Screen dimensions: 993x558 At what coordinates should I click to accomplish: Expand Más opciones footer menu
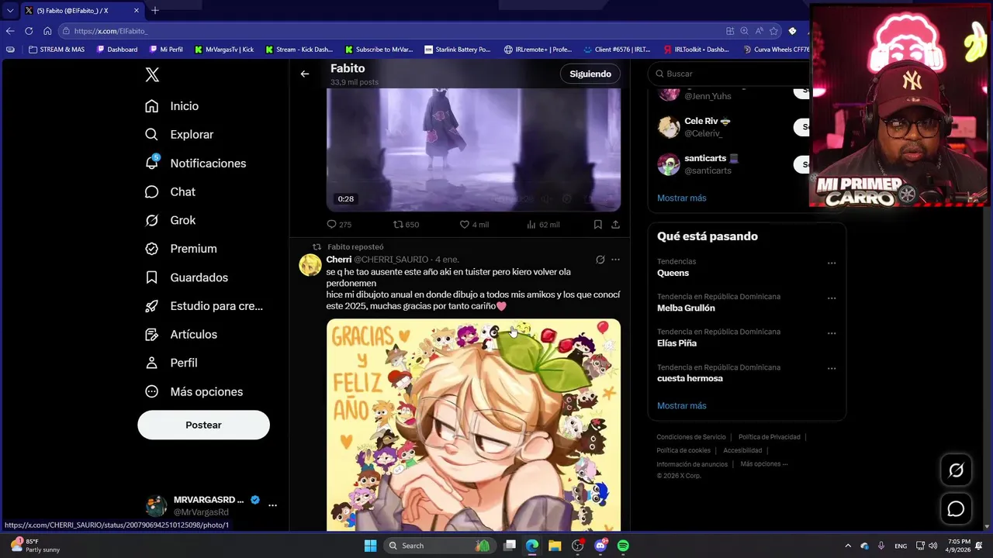click(x=763, y=464)
